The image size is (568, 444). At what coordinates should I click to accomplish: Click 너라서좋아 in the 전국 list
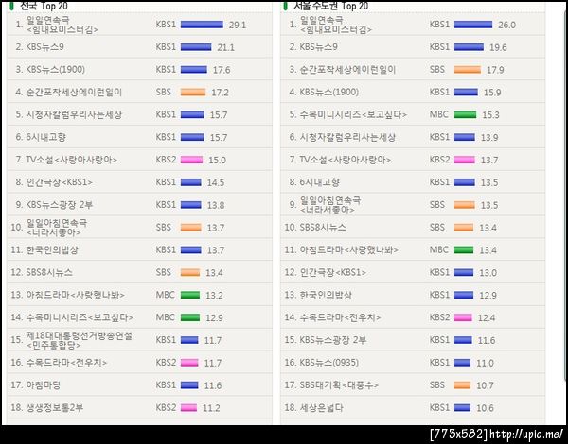[x=54, y=231]
